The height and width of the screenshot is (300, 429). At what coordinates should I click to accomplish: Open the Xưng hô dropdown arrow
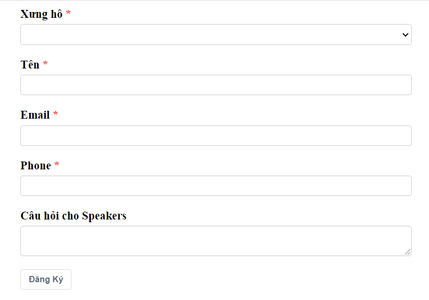405,34
